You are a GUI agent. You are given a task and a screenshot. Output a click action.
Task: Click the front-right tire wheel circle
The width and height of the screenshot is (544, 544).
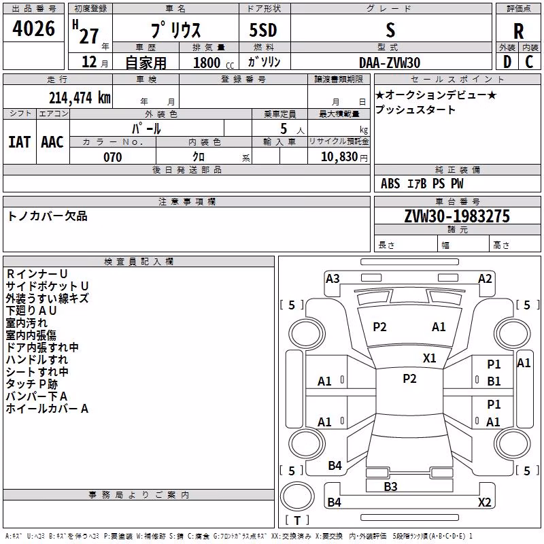pyautogui.click(x=512, y=334)
